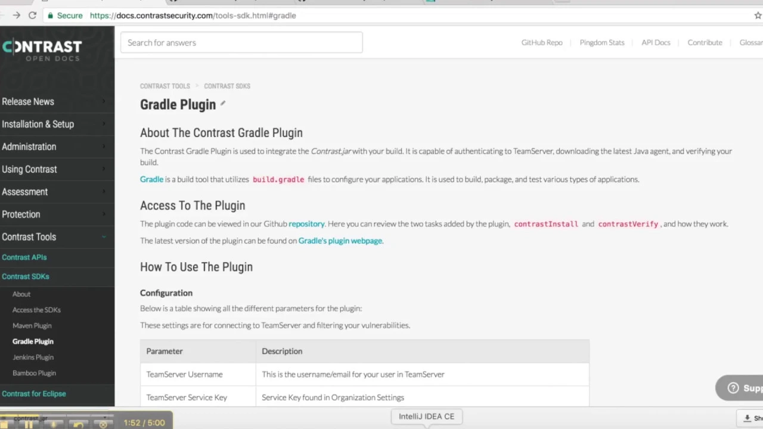Click the recording progress bar
Image resolution: width=763 pixels, height=429 pixels.
pos(57,416)
